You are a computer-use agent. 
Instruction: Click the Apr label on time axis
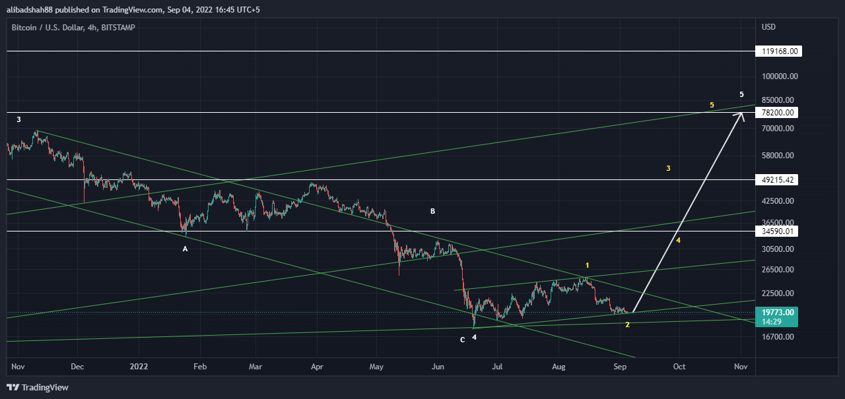click(x=318, y=366)
